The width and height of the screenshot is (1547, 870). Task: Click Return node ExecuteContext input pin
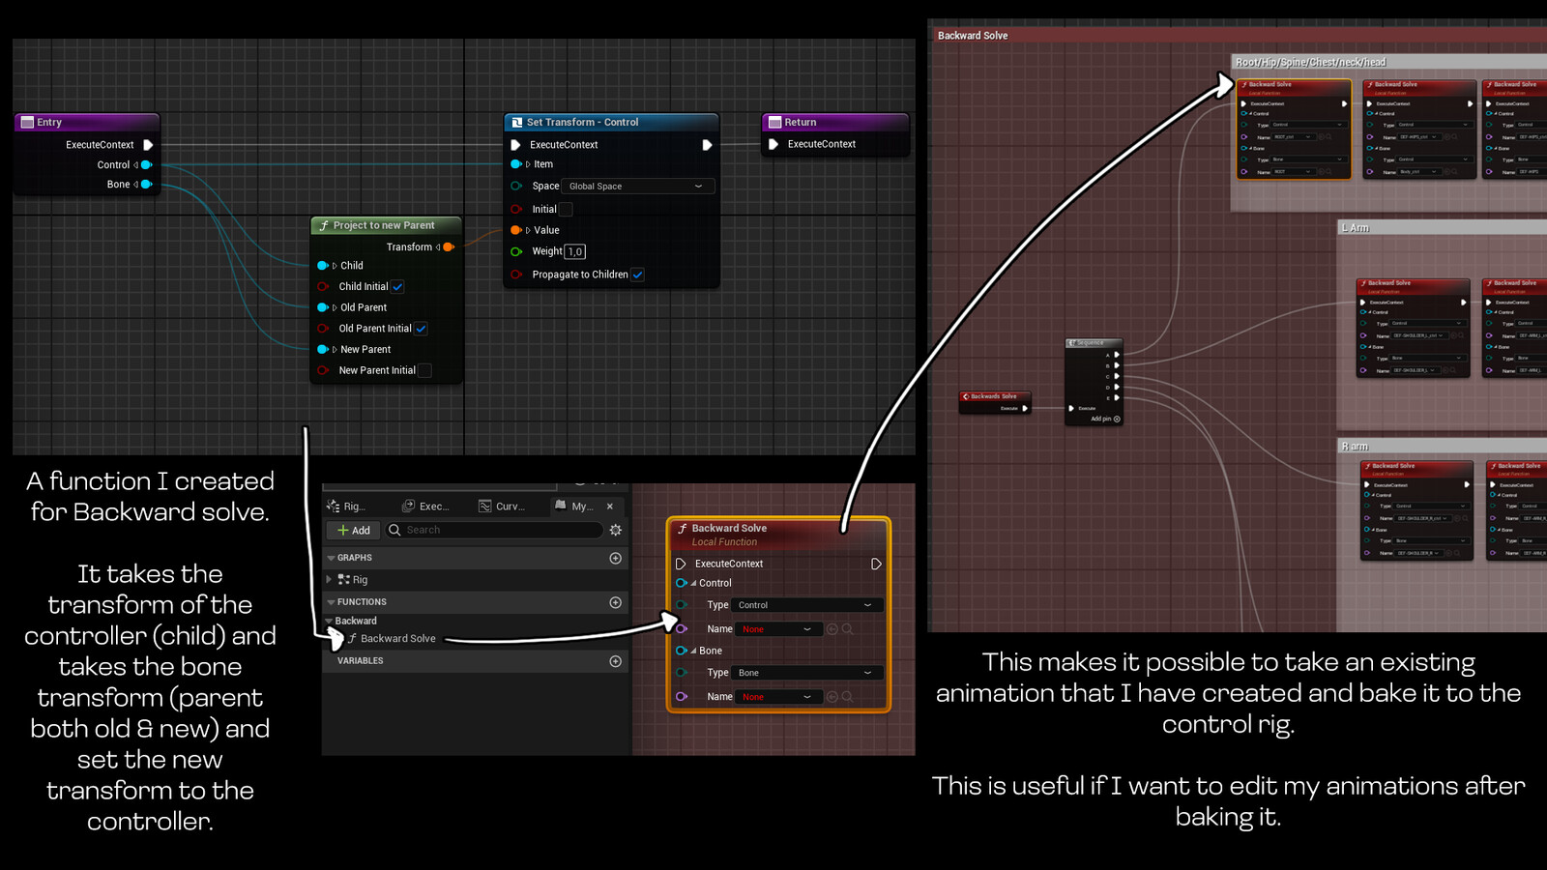point(773,144)
